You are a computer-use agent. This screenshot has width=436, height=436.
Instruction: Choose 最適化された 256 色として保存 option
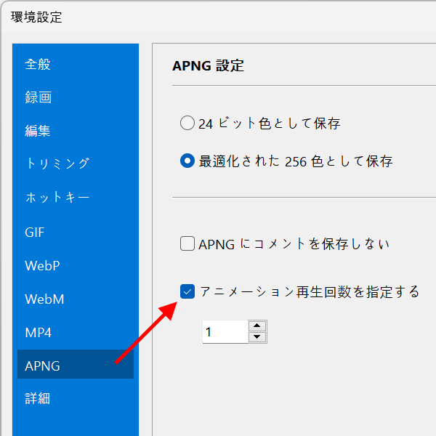click(187, 161)
